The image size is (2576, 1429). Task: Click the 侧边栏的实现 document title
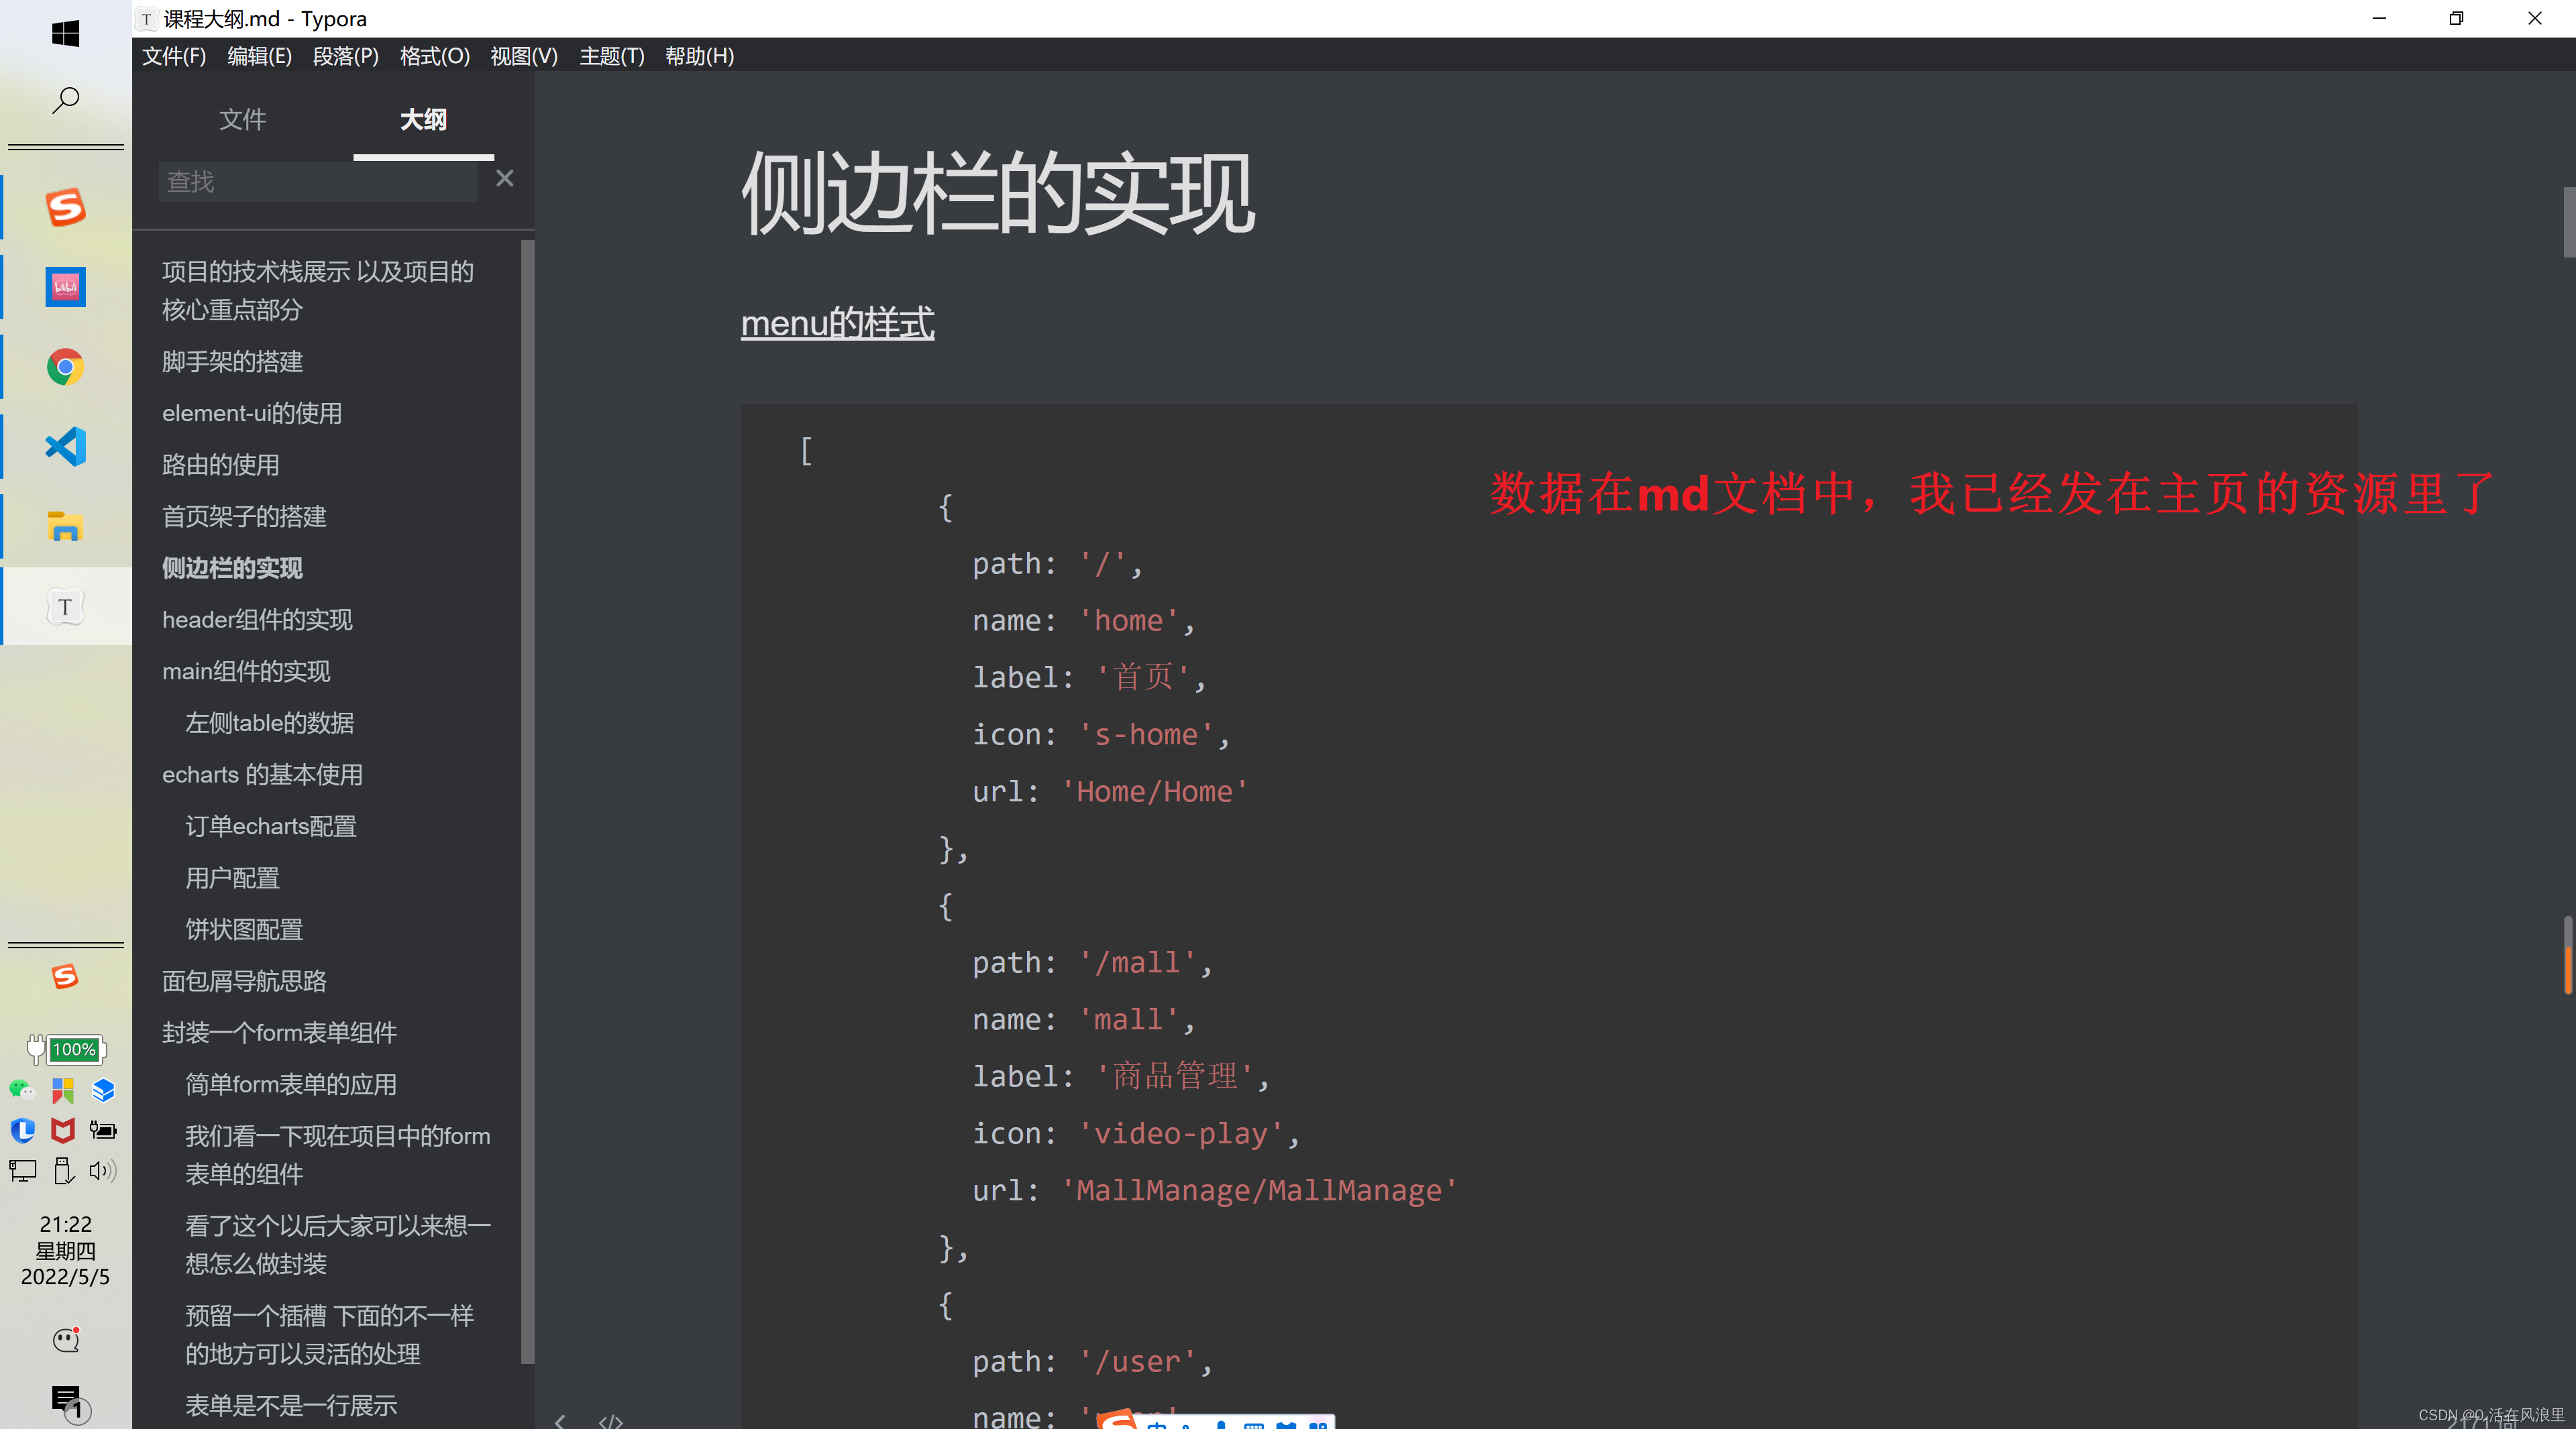(x=997, y=193)
